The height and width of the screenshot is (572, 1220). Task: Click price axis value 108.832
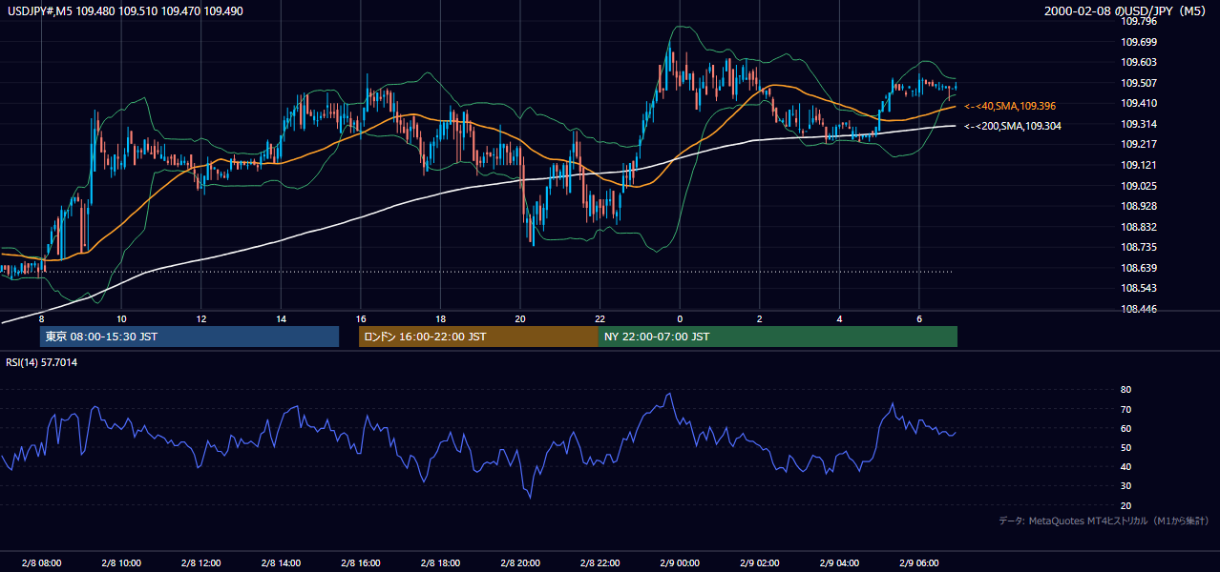(x=1139, y=227)
